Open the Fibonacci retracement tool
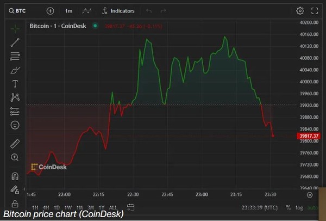The width and height of the screenshot is (326, 221). tap(15, 56)
